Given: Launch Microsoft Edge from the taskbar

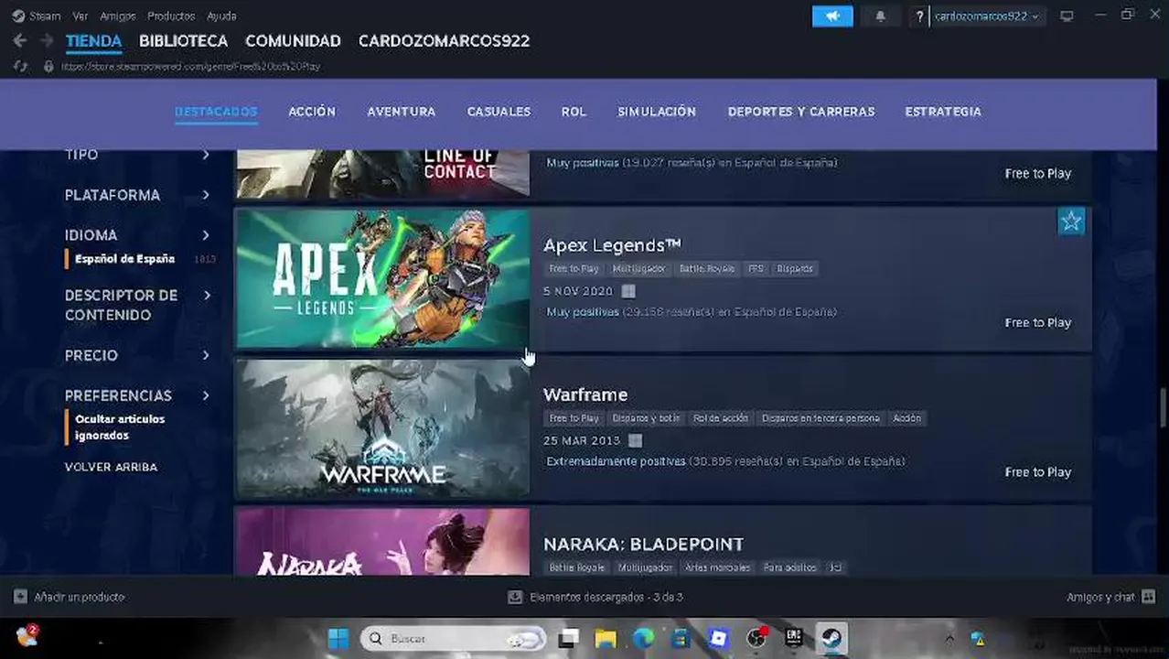Looking at the screenshot, I should tap(644, 638).
